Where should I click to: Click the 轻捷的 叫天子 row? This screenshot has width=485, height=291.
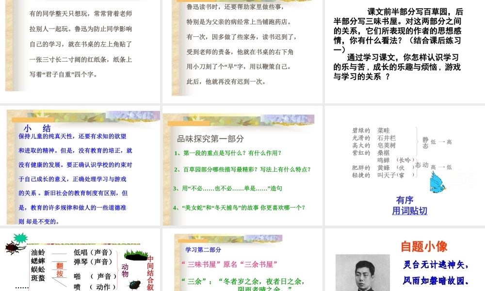(373, 175)
